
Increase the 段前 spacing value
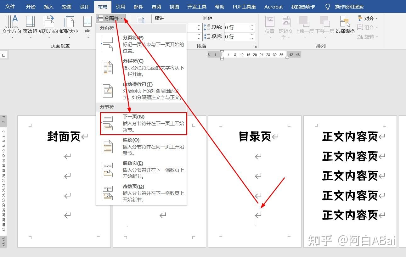point(252,26)
